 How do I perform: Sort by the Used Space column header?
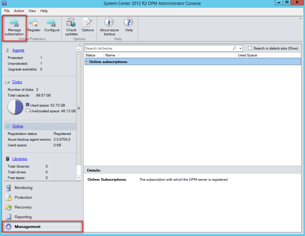pyautogui.click(x=268, y=55)
